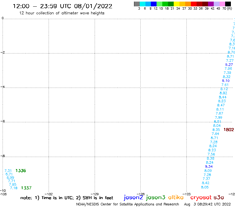Click the title '12:00 – 23:59 UTC 08/01/2022'
Screen dimensions: 235x207
point(63,6)
